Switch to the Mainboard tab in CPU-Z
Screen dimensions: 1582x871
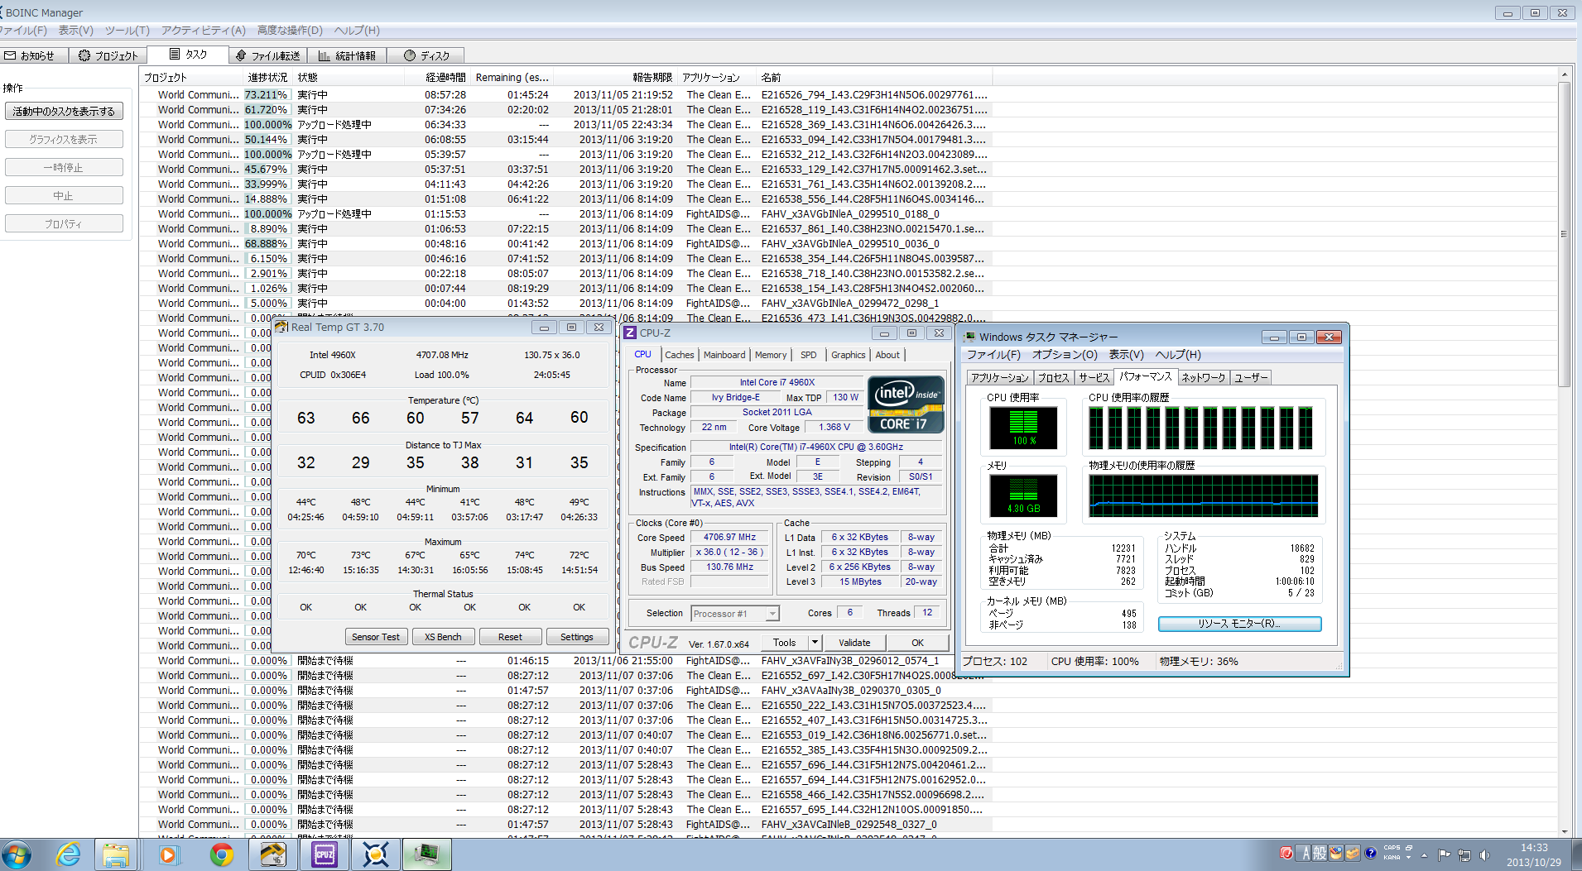724,355
